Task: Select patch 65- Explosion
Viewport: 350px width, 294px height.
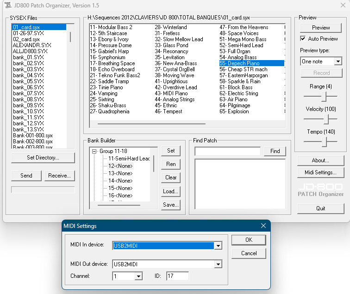Action: click(234, 111)
